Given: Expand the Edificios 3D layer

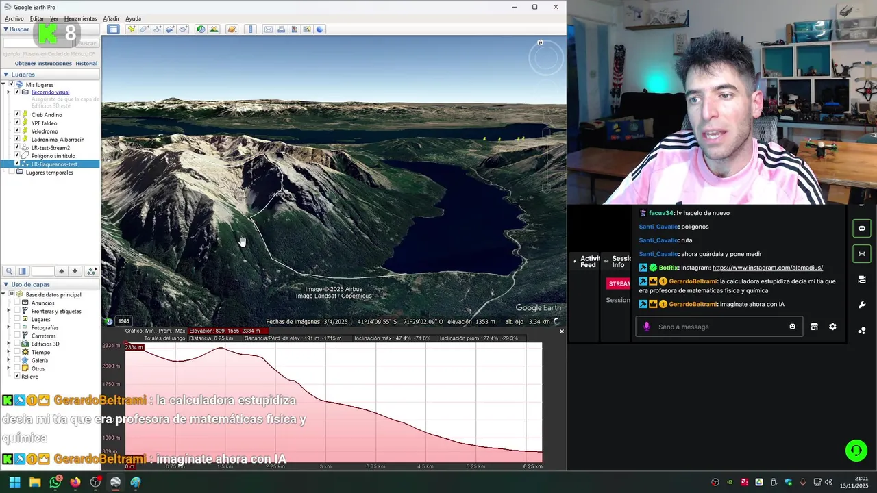Looking at the screenshot, I should pyautogui.click(x=8, y=344).
